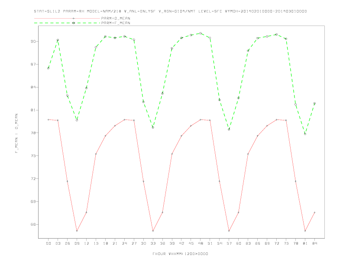Select green F_MEAN data point at hour 72
The image size is (343, 265).
coord(276,34)
